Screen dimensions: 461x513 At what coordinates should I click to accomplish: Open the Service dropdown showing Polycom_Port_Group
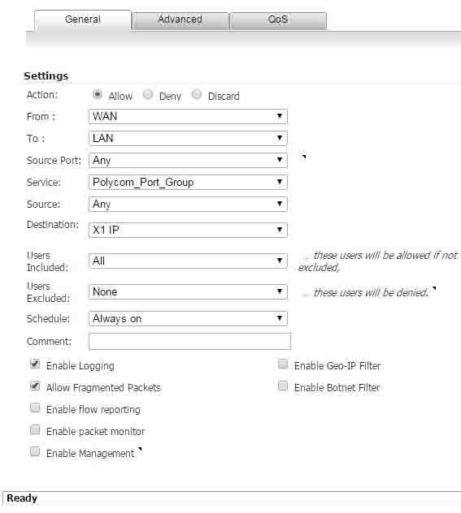[x=188, y=183]
